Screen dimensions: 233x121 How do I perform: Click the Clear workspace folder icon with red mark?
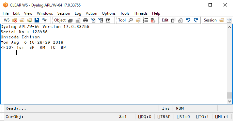15,20
